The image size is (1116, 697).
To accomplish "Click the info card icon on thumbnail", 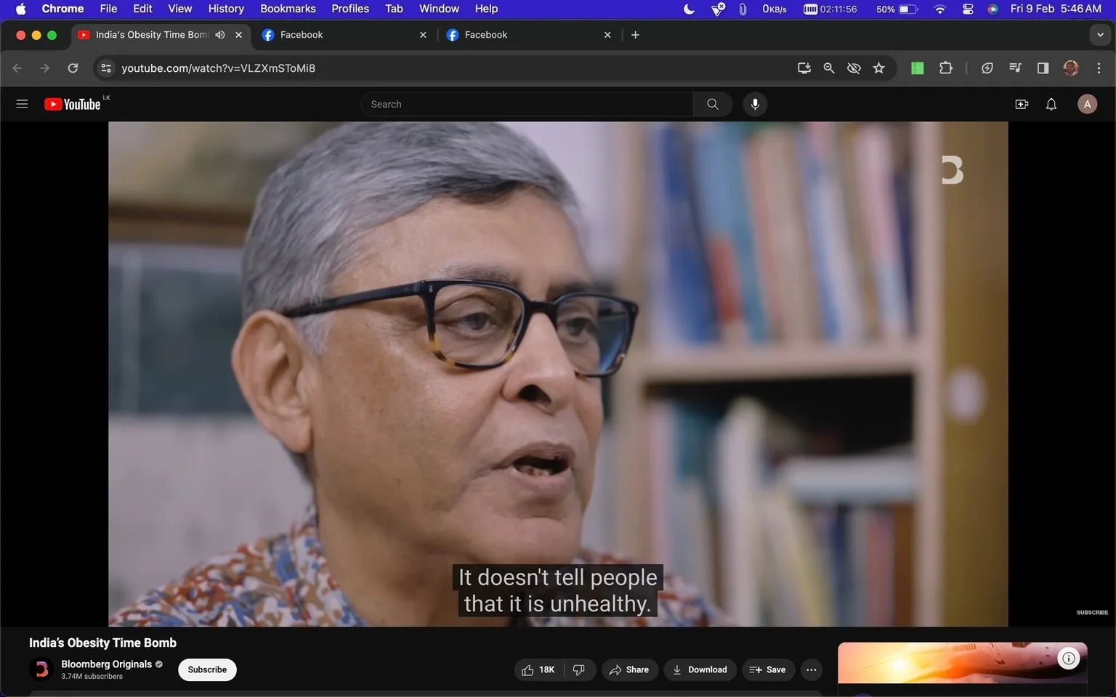I will (x=1069, y=659).
